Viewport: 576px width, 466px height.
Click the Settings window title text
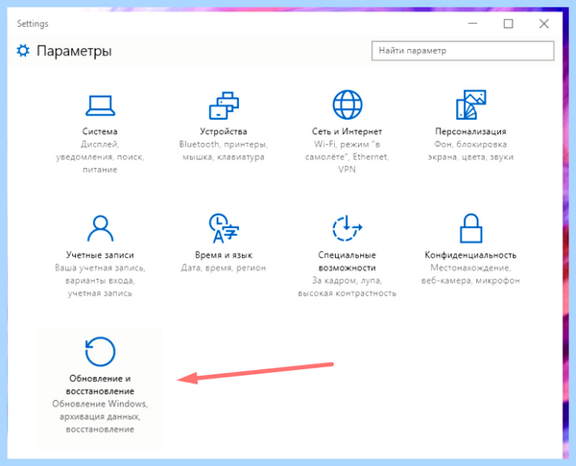point(33,23)
